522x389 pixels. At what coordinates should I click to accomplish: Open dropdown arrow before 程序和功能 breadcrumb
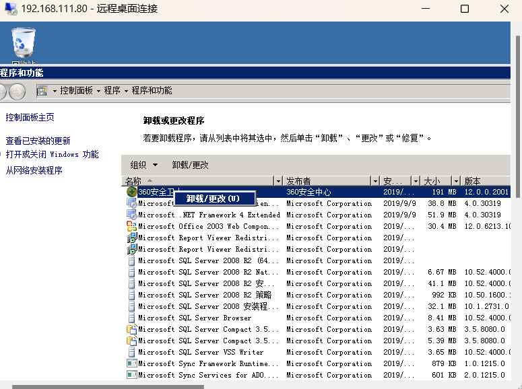(126, 91)
